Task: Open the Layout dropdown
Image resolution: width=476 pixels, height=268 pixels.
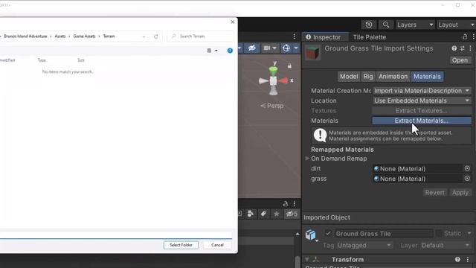Action: click(x=456, y=25)
